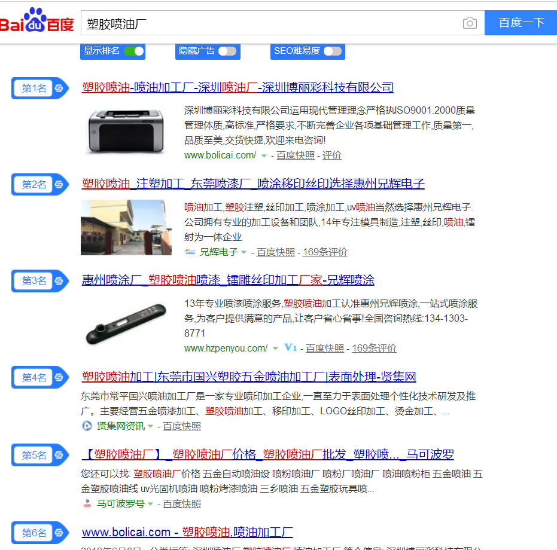Open 百度快照 next to 贤集网资讯

pyautogui.click(x=182, y=426)
